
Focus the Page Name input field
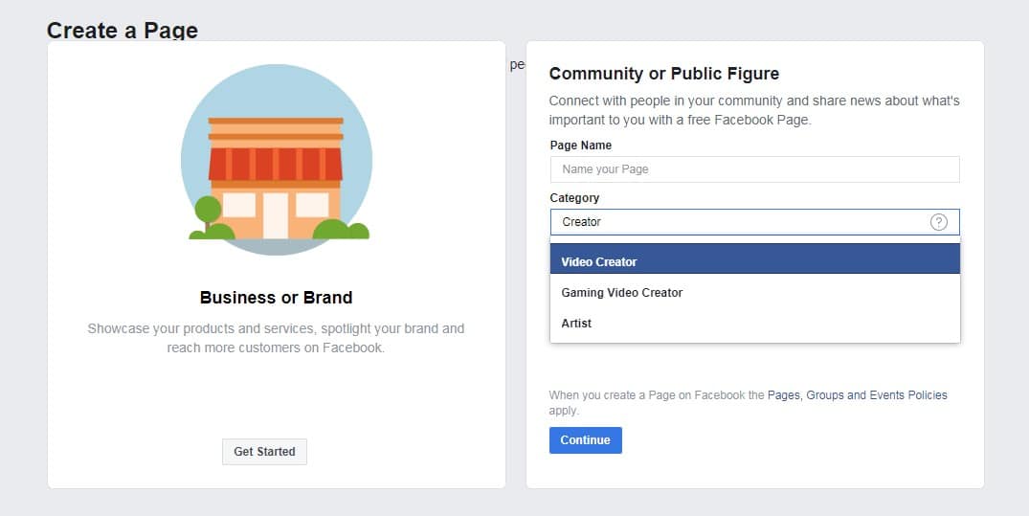pyautogui.click(x=754, y=169)
